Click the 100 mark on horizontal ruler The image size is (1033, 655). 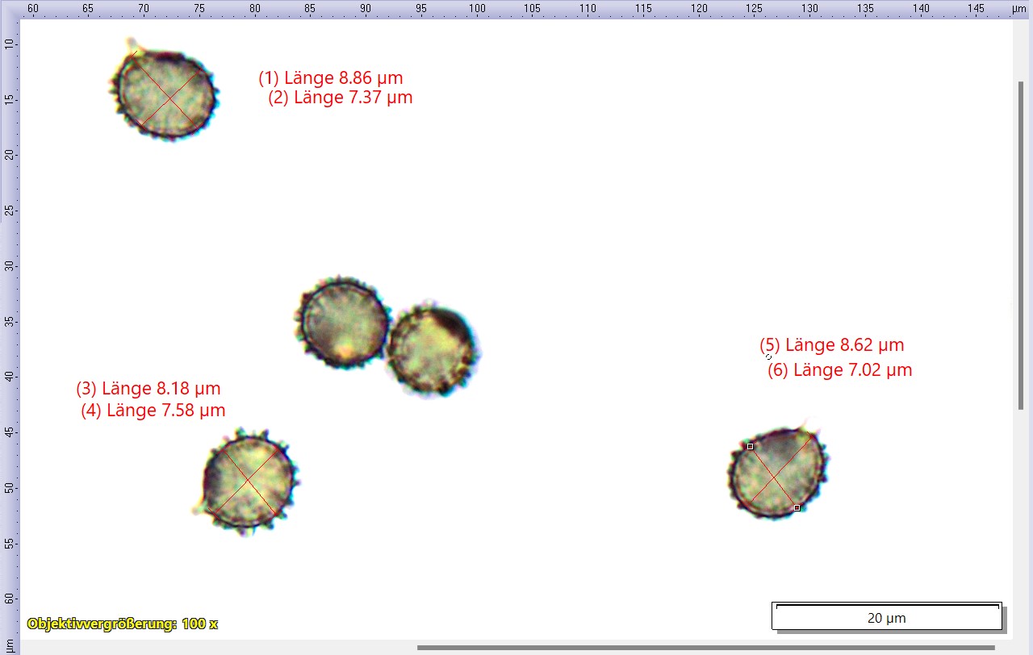pyautogui.click(x=477, y=8)
